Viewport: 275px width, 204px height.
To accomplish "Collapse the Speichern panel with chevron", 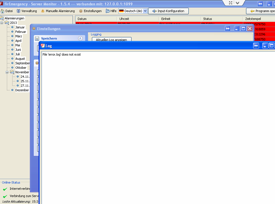I will click(x=80, y=38).
